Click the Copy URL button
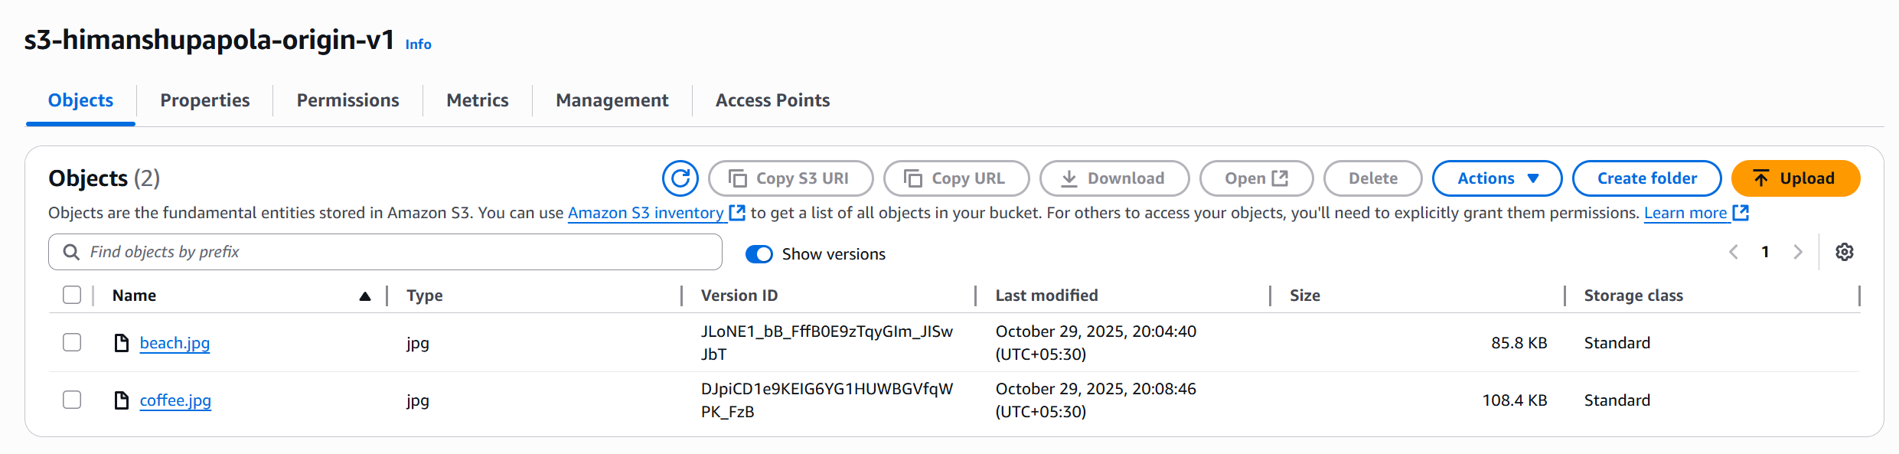Screen dimensions: 1899x454 [x=956, y=178]
